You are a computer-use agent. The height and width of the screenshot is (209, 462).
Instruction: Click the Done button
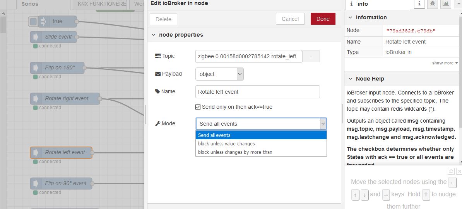coord(323,19)
